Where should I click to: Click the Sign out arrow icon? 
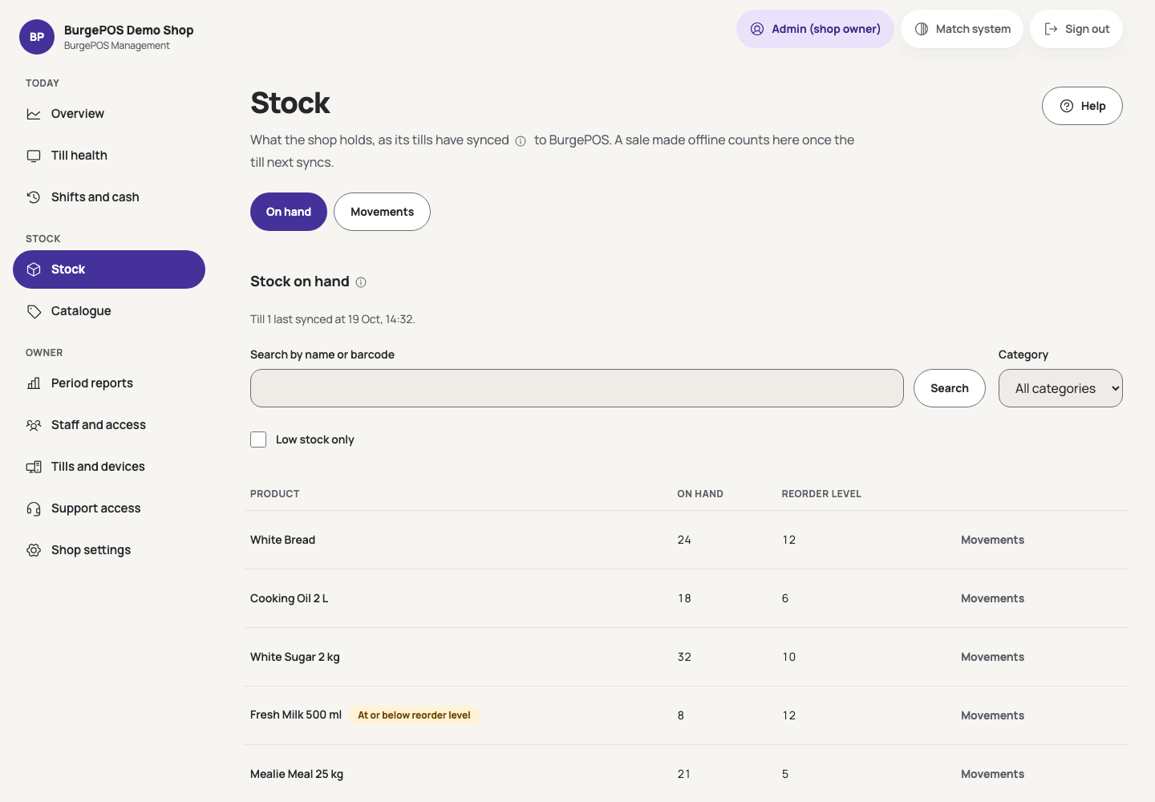tap(1051, 29)
